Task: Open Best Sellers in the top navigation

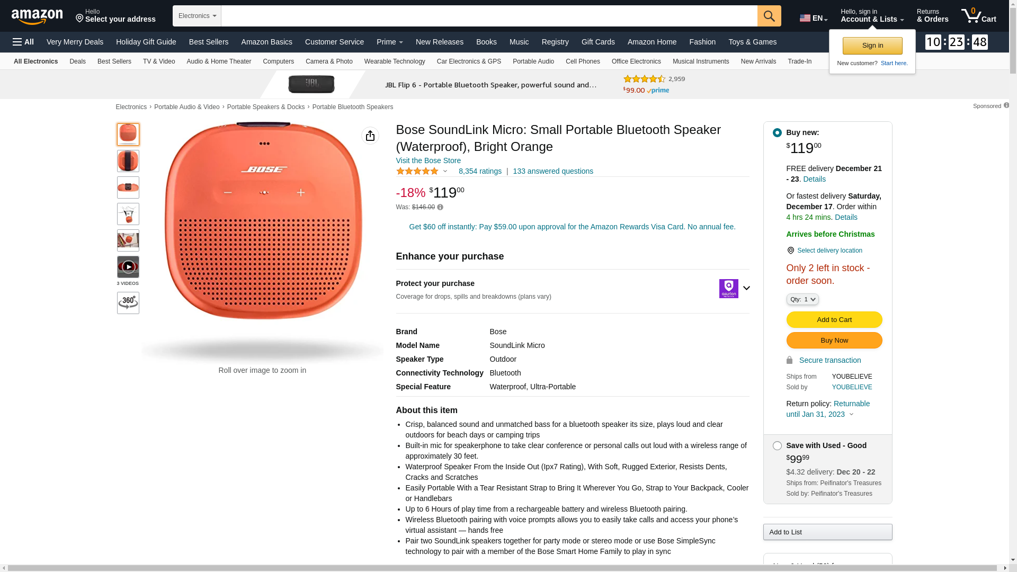Action: point(209,42)
